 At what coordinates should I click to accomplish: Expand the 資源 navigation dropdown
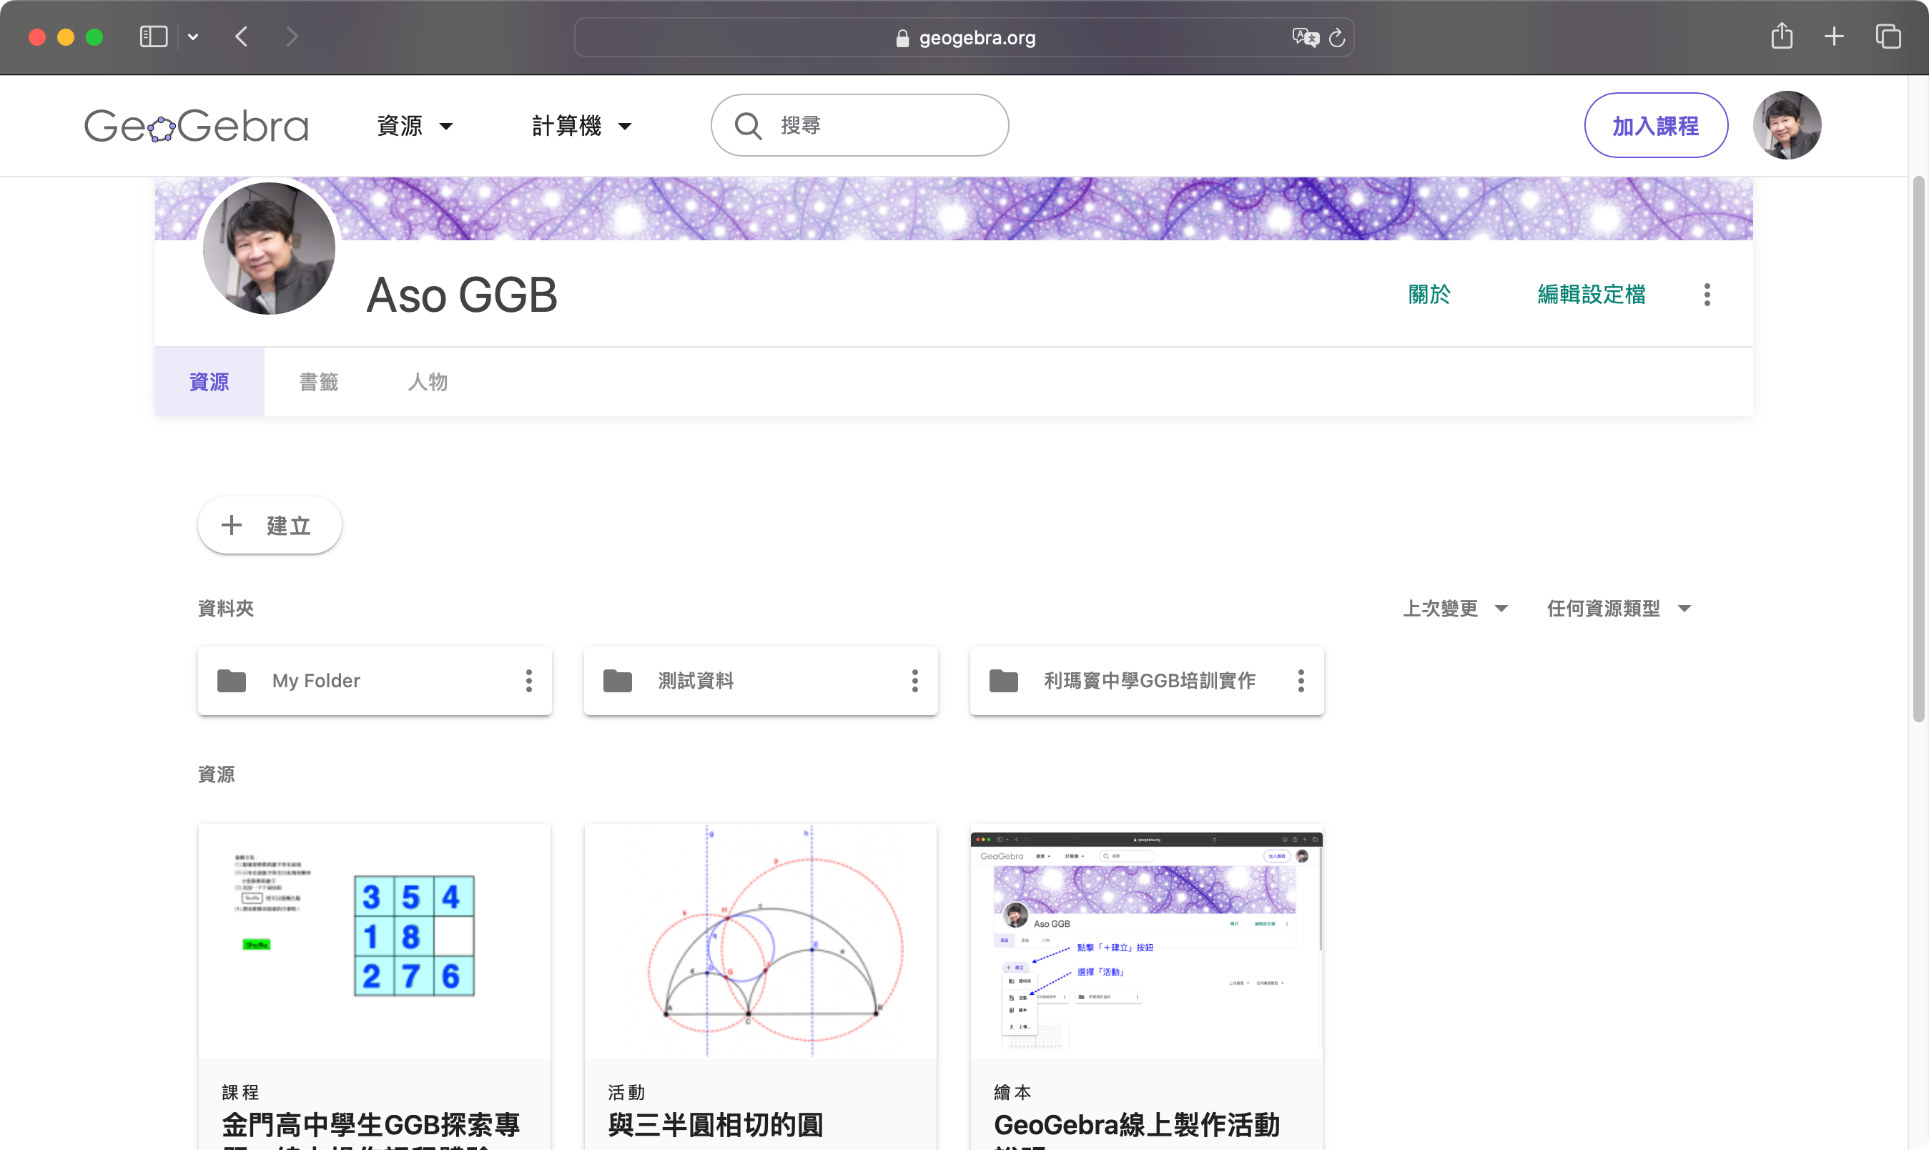pos(415,126)
